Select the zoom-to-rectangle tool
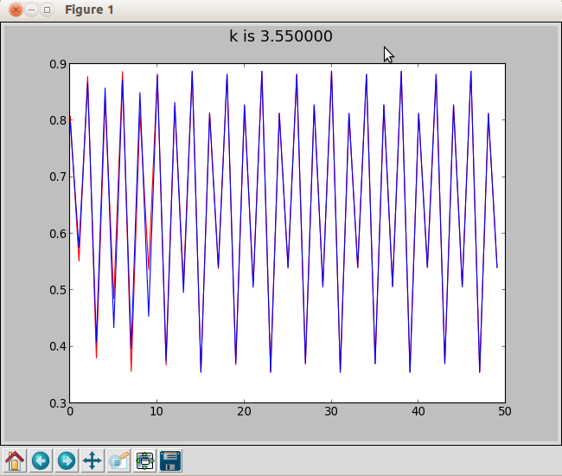This screenshot has height=476, width=562. [118, 460]
